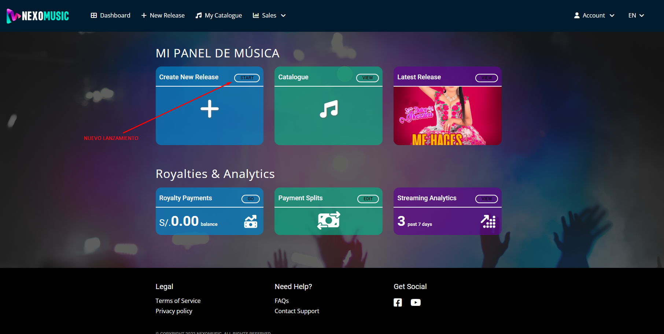Click the VIEW button on Streaming Analytics

[487, 199]
